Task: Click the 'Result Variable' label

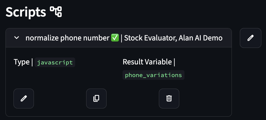Action: (x=147, y=62)
